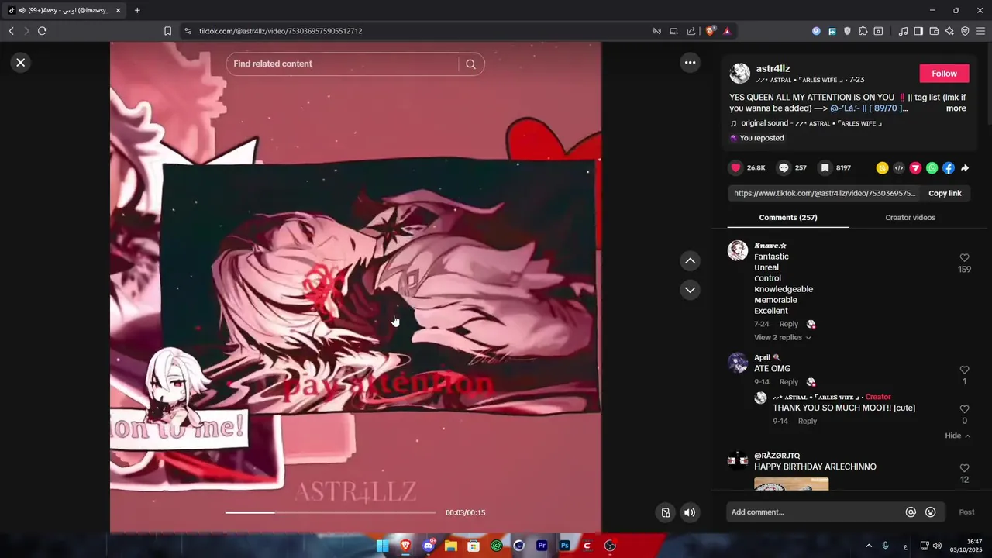Viewport: 992px width, 558px height.
Task: Open the emoji picker in comment box
Action: click(931, 512)
